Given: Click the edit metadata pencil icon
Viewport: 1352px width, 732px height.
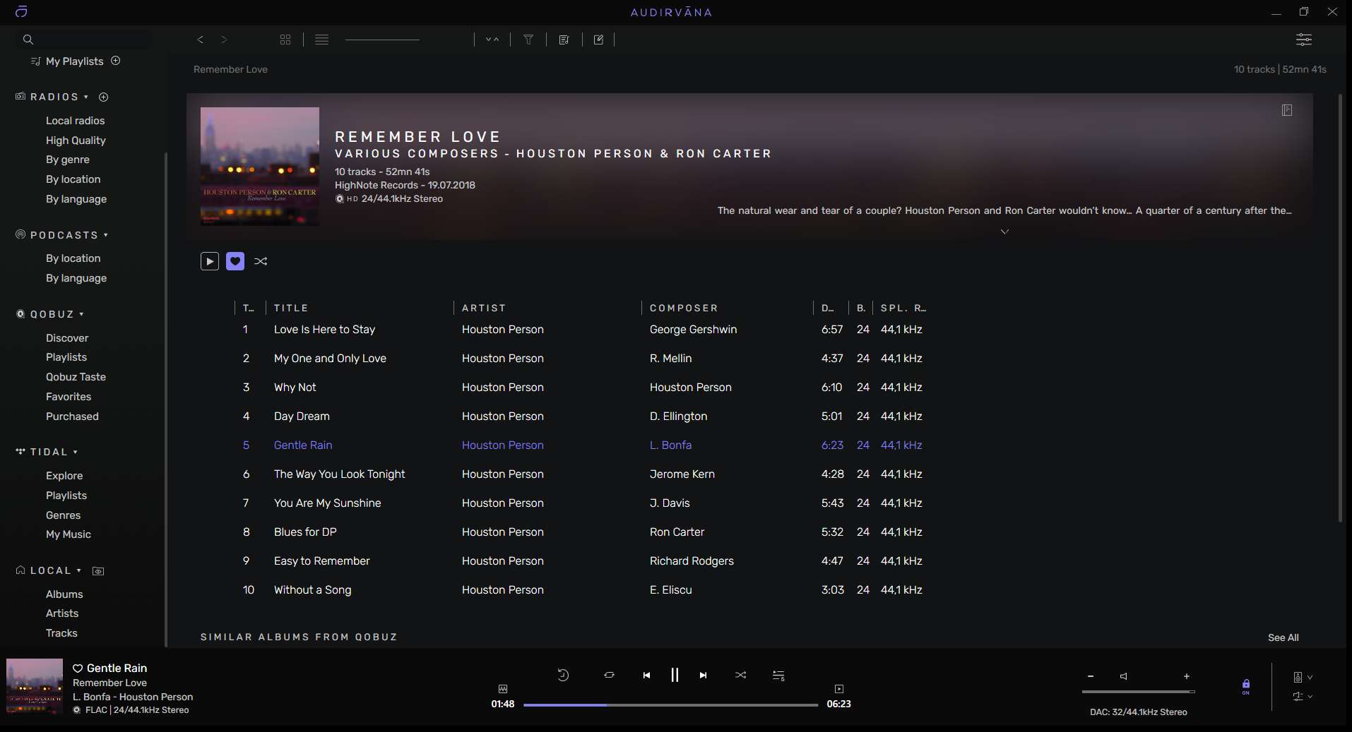Looking at the screenshot, I should tap(598, 40).
